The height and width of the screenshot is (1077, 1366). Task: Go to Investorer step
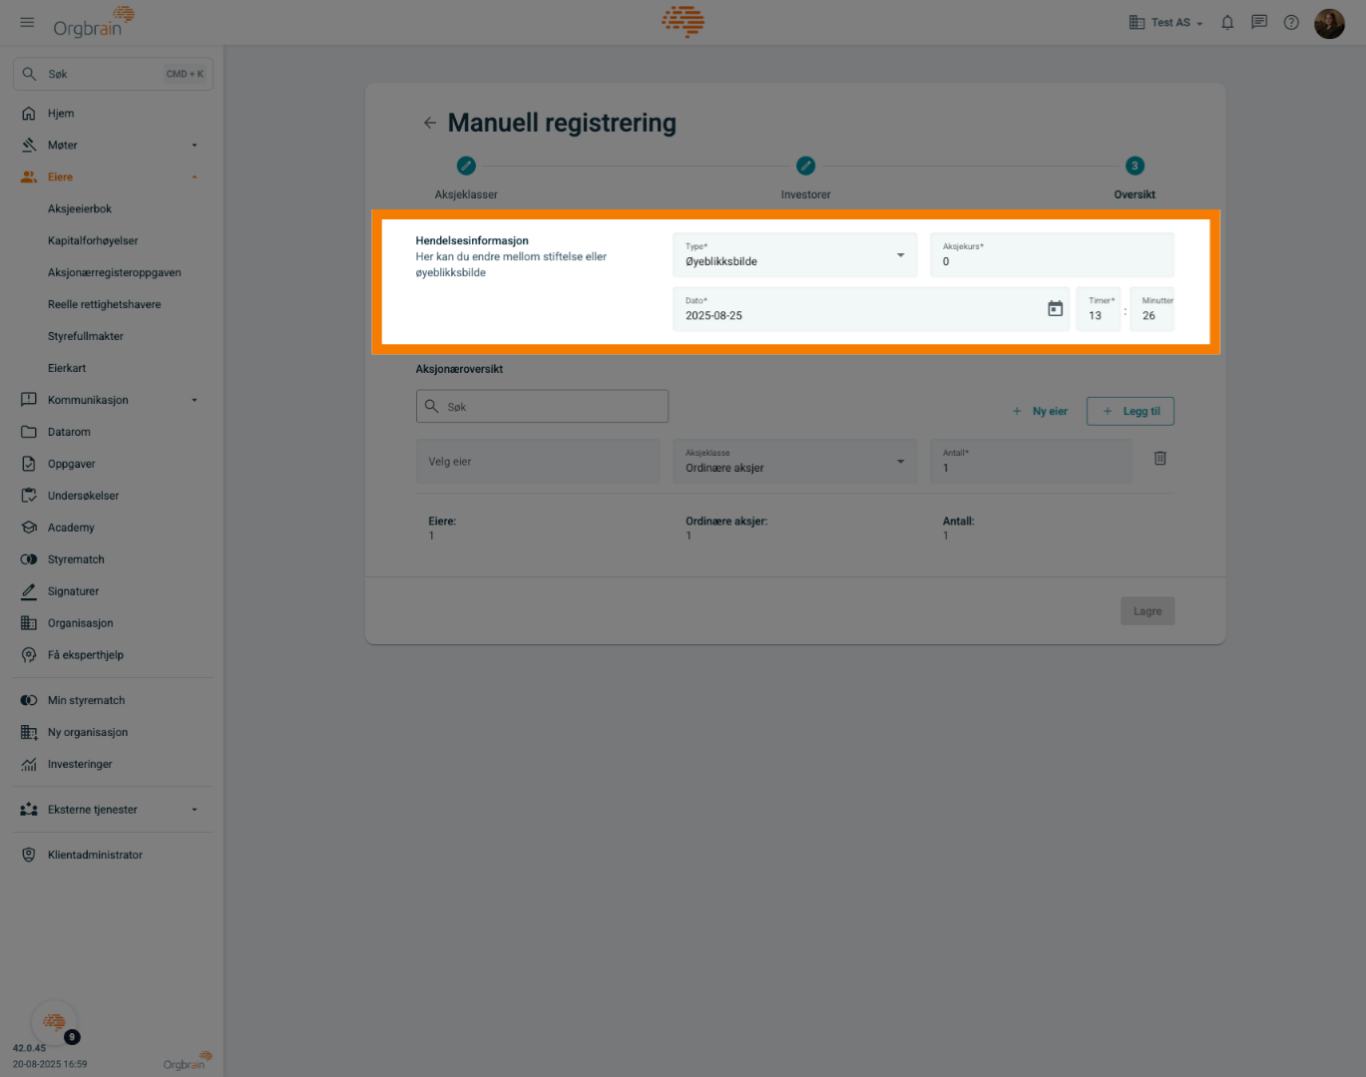tap(805, 167)
